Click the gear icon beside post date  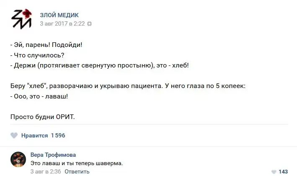[89, 24]
